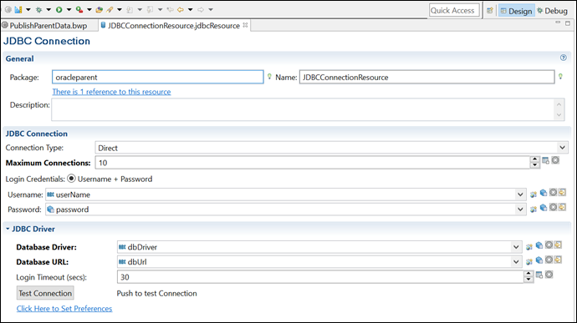The height and width of the screenshot is (323, 577).
Task: Increase Login Timeout with up stepper
Action: (528, 274)
